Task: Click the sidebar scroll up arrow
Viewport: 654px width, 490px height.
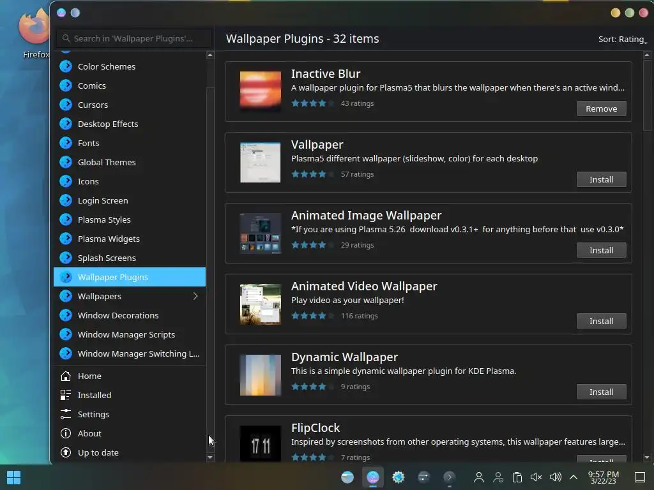Action: 210,55
